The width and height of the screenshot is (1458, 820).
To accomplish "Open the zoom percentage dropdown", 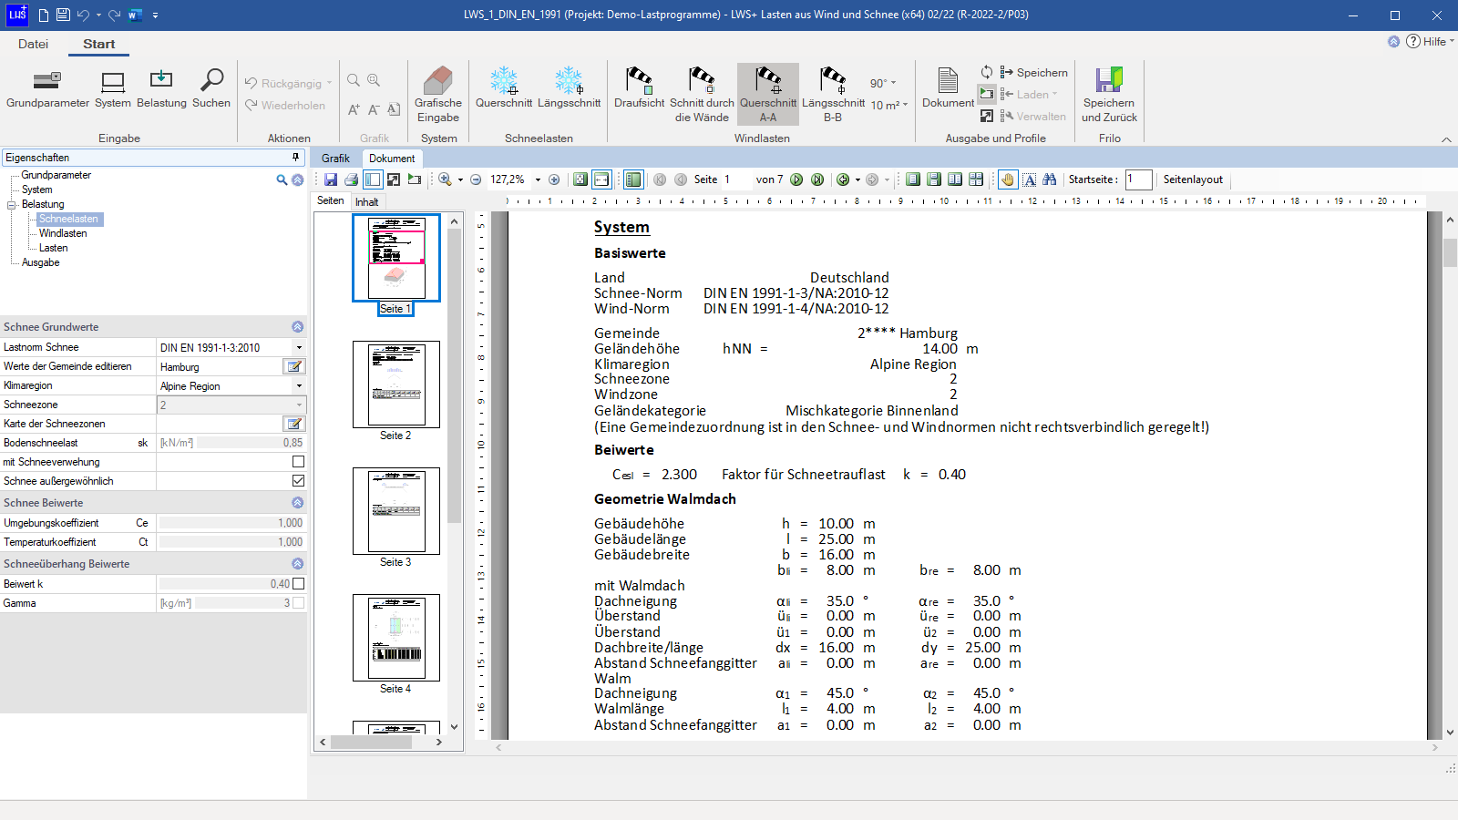I will coord(538,179).
